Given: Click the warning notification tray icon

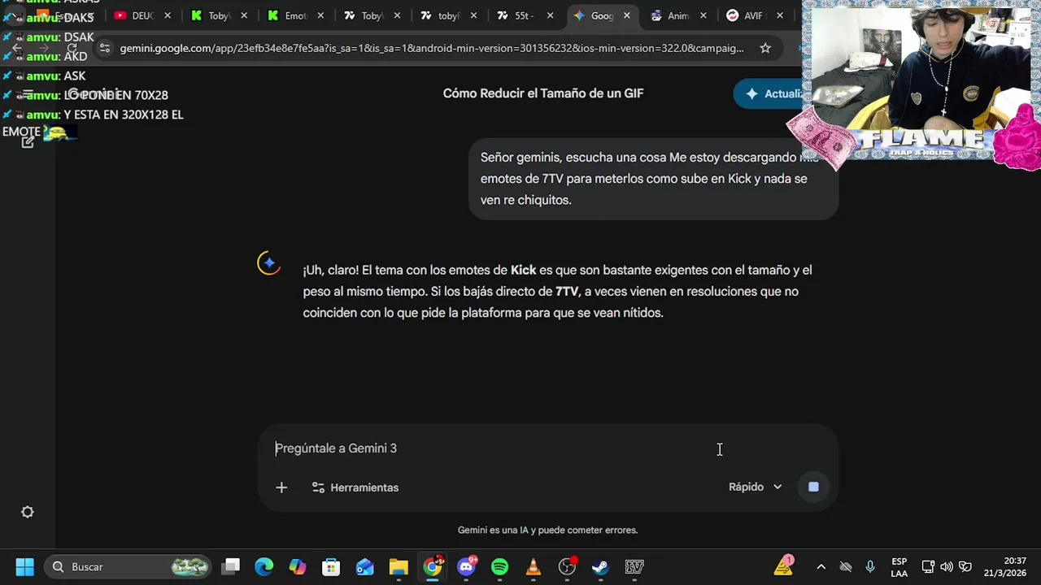Looking at the screenshot, I should coord(784,566).
